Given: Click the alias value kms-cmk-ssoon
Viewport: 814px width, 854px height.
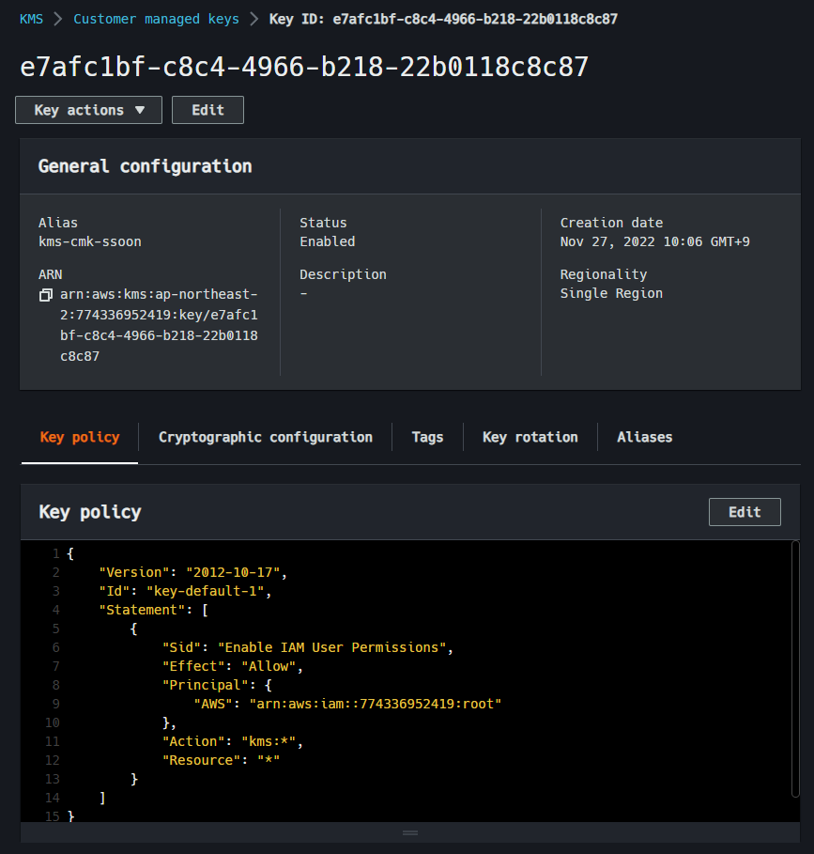Looking at the screenshot, I should 90,241.
